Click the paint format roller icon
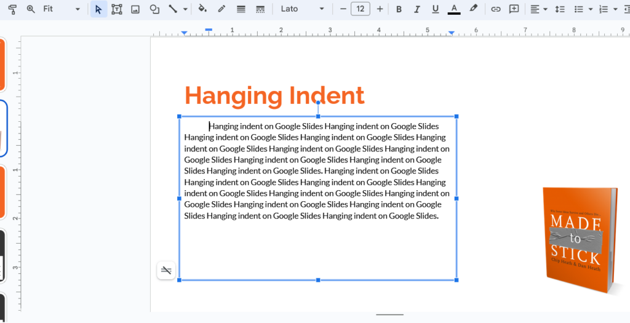The width and height of the screenshot is (630, 323). 12,9
